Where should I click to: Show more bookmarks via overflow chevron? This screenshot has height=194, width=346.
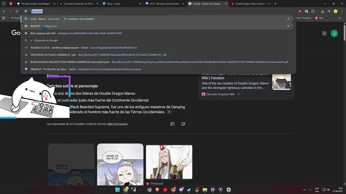coord(340,18)
